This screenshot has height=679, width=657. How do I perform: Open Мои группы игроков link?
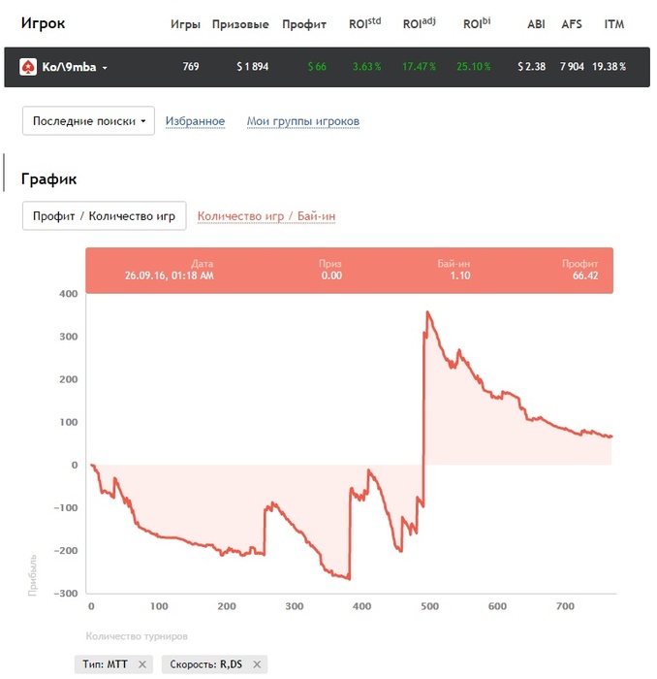tap(302, 121)
